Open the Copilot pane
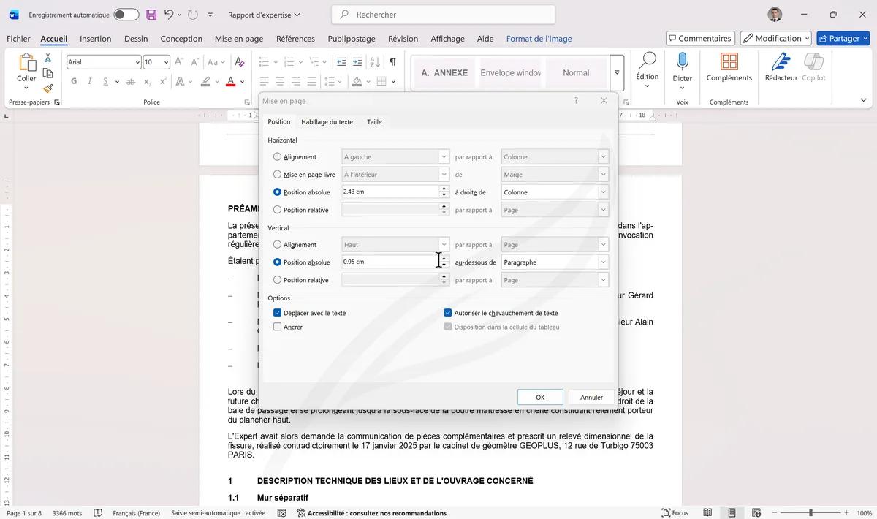 (x=815, y=68)
